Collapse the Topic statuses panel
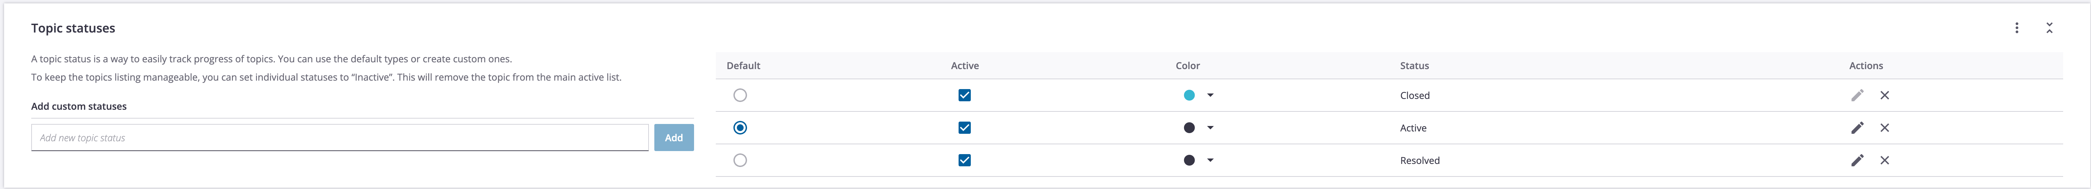 (2049, 27)
